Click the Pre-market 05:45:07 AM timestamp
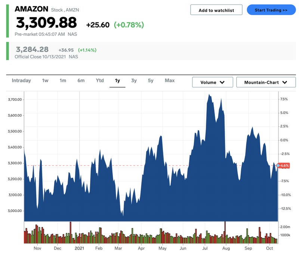This screenshot has height=257, width=299. [40, 34]
